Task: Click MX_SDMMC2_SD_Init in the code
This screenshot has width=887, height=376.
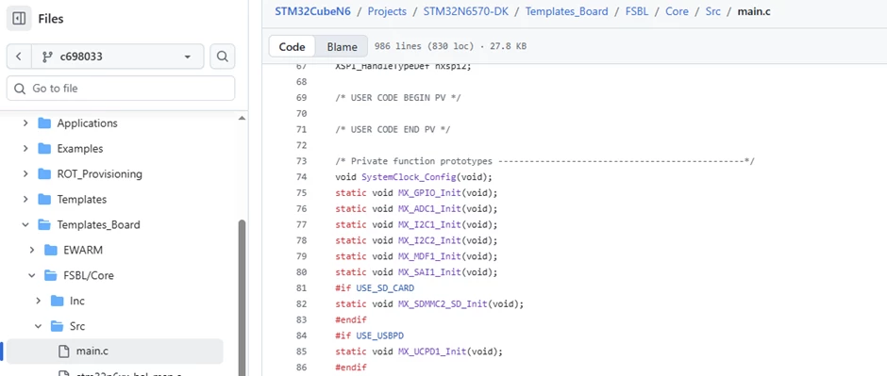Action: [x=443, y=303]
